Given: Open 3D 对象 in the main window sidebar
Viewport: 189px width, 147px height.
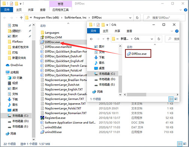Looking at the screenshot, I should pyautogui.click(x=15, y=78).
